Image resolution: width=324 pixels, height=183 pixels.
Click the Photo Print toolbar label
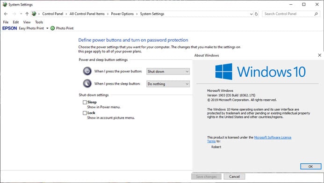click(65, 28)
